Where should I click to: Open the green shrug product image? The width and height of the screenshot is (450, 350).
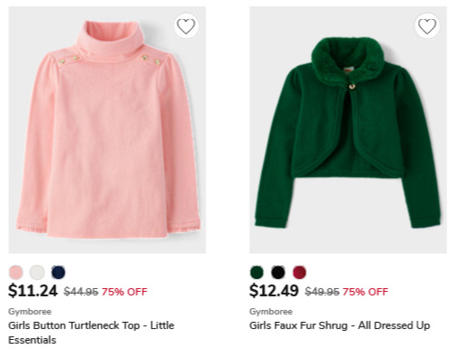(348, 130)
